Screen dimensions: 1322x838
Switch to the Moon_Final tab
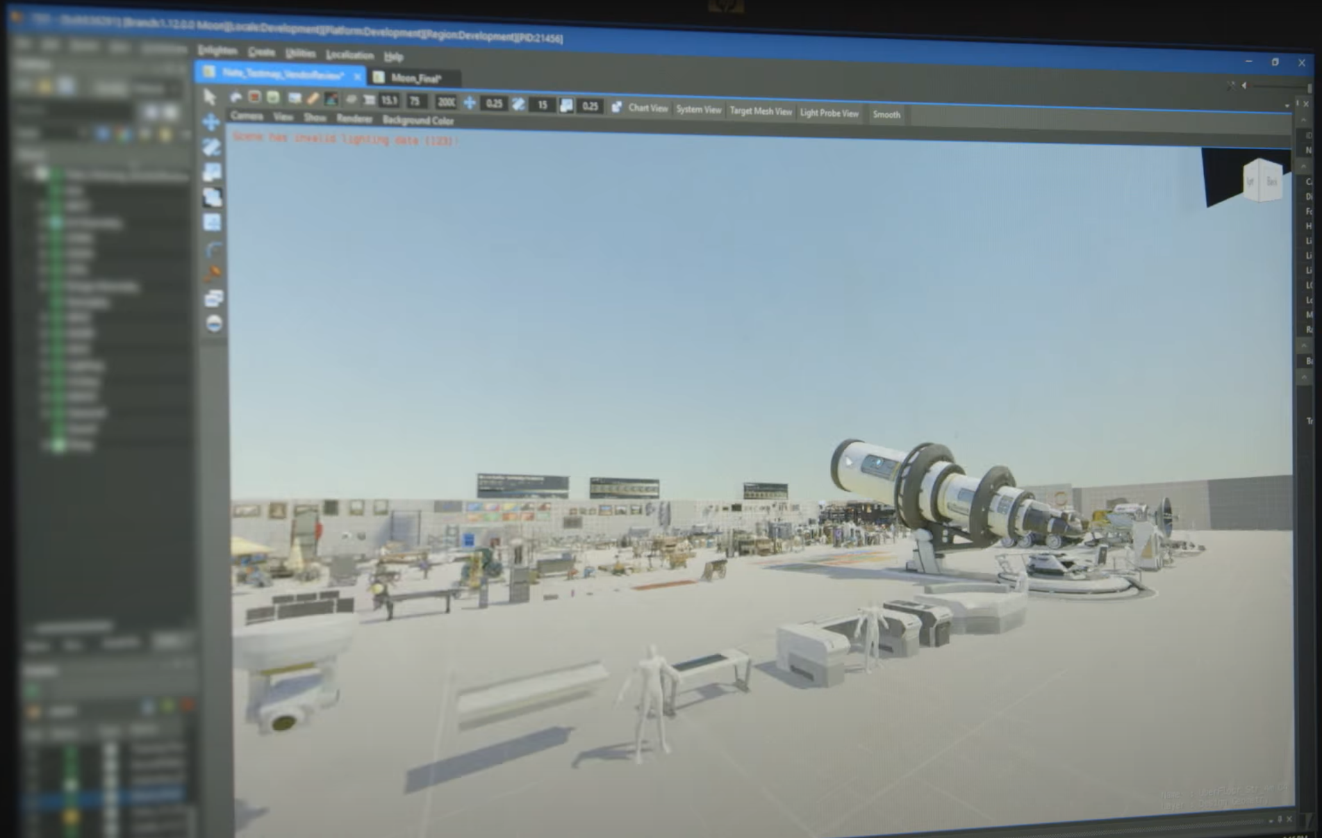point(416,78)
